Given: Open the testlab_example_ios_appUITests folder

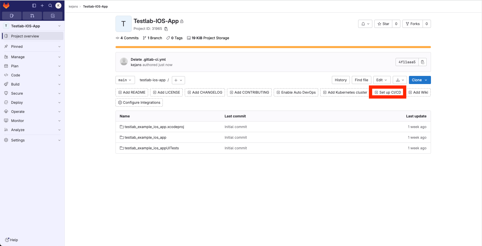Looking at the screenshot, I should point(152,148).
